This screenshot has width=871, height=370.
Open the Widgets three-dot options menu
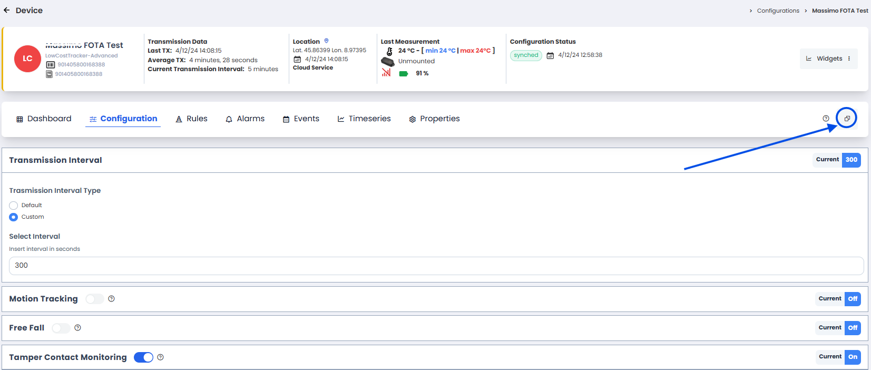click(849, 59)
